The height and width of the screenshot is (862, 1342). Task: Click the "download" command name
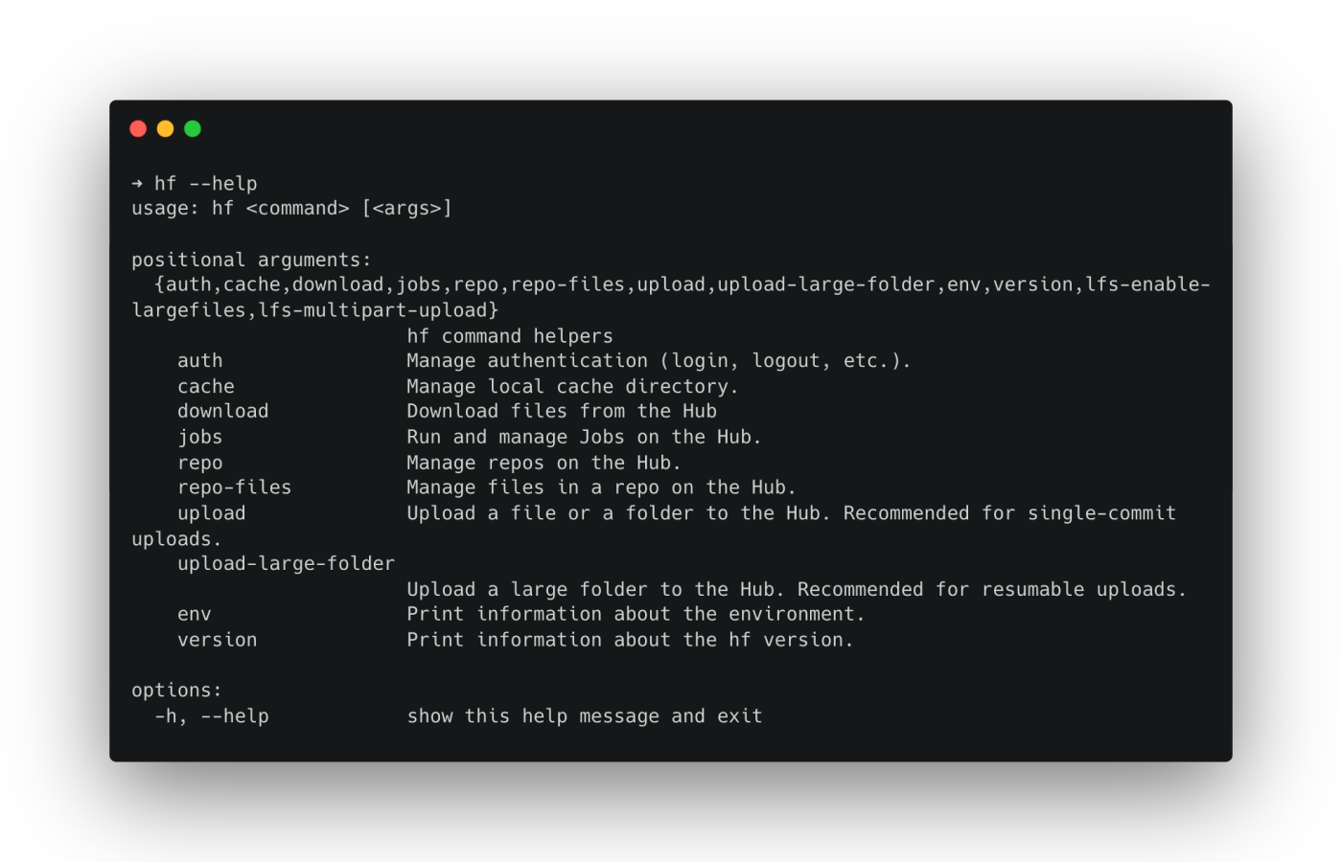(223, 411)
